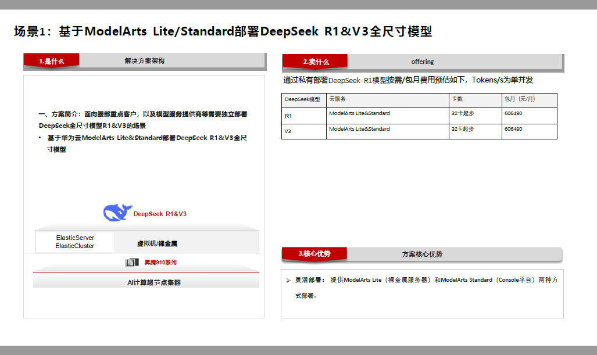
Task: Click the 昇腾910系列 red text
Action: tap(160, 263)
